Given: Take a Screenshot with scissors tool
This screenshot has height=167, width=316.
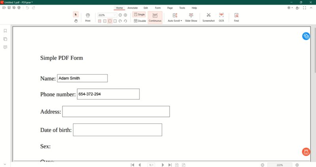Looking at the screenshot, I should click(x=209, y=17).
